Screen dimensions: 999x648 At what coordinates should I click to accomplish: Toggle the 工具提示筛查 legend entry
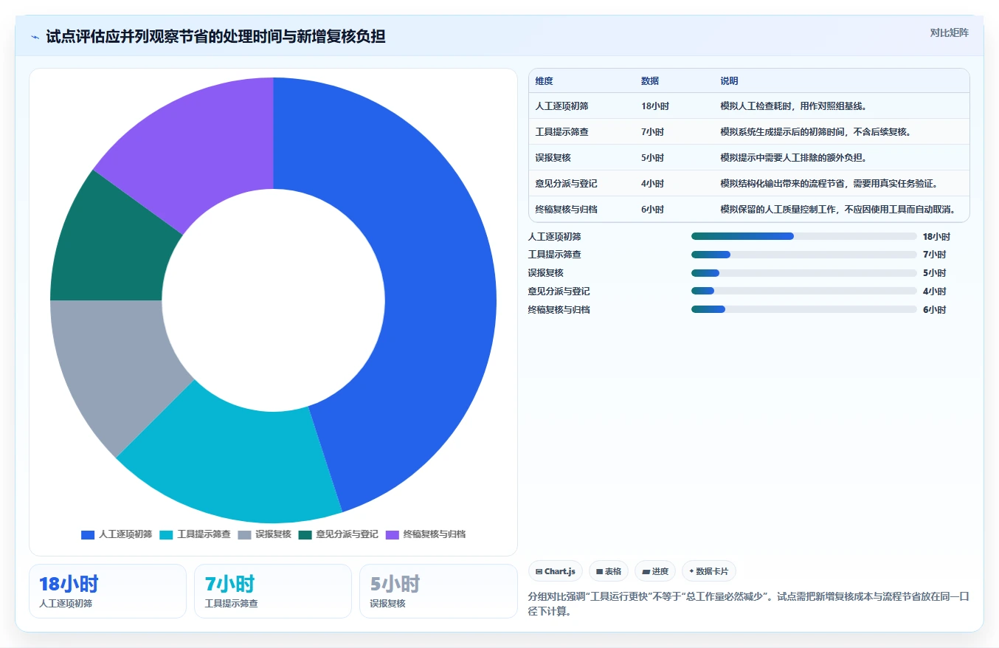(x=195, y=534)
